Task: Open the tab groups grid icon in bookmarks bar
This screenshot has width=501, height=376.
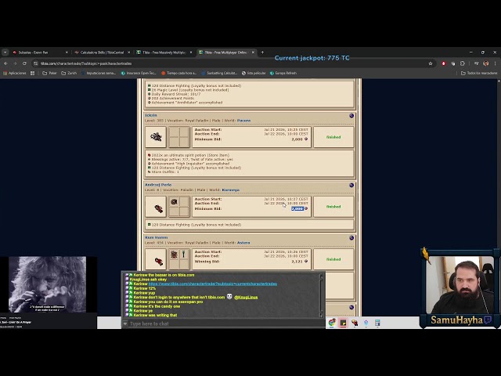Action: pyautogui.click(x=33, y=73)
